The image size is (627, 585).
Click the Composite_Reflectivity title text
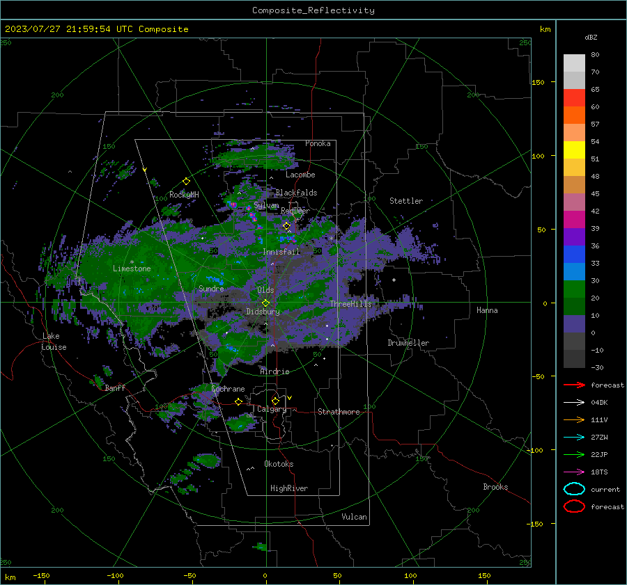pos(313,10)
